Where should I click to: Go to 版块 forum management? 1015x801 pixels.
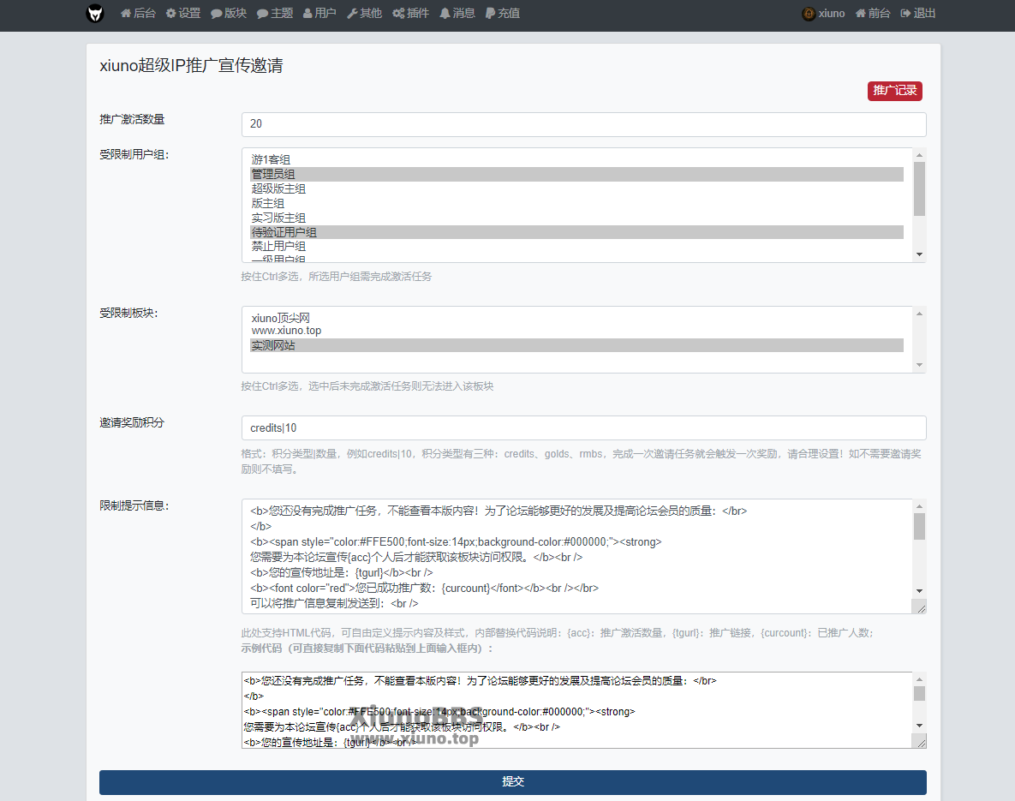tap(229, 14)
